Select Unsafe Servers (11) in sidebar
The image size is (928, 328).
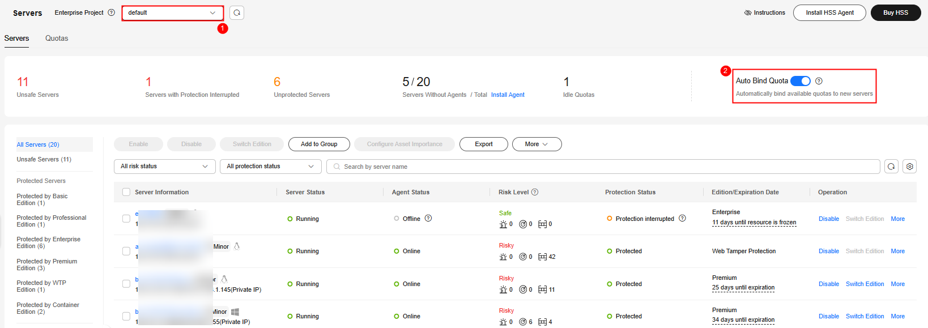pos(44,160)
